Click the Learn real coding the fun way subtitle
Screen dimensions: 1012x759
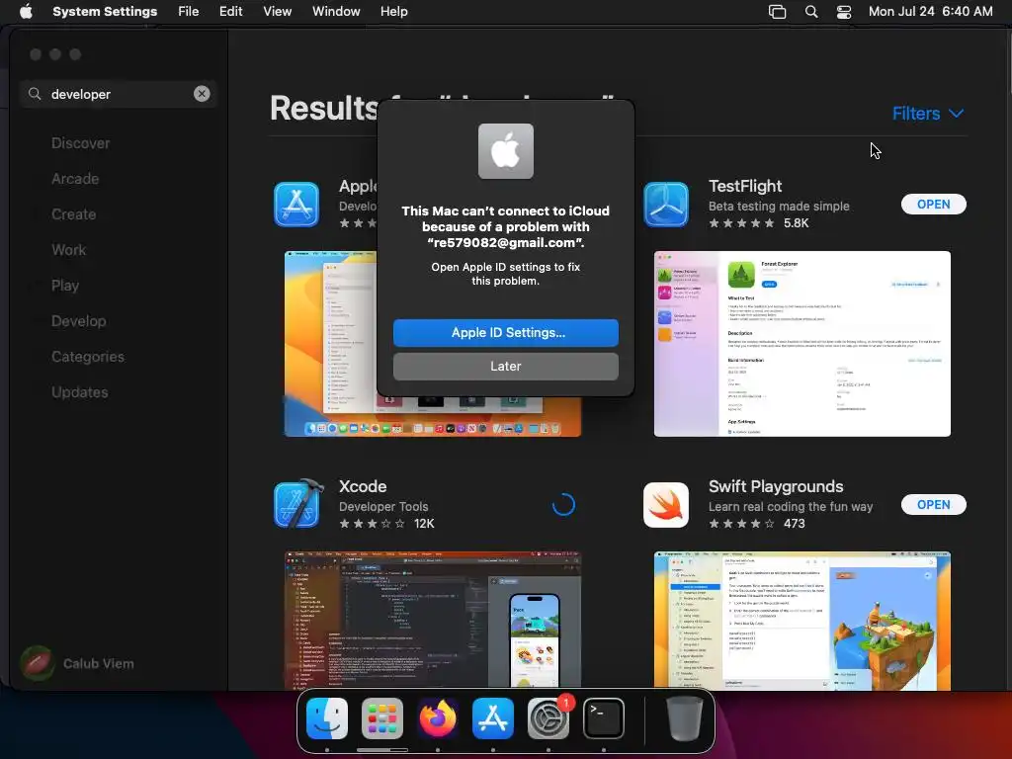pyautogui.click(x=791, y=507)
